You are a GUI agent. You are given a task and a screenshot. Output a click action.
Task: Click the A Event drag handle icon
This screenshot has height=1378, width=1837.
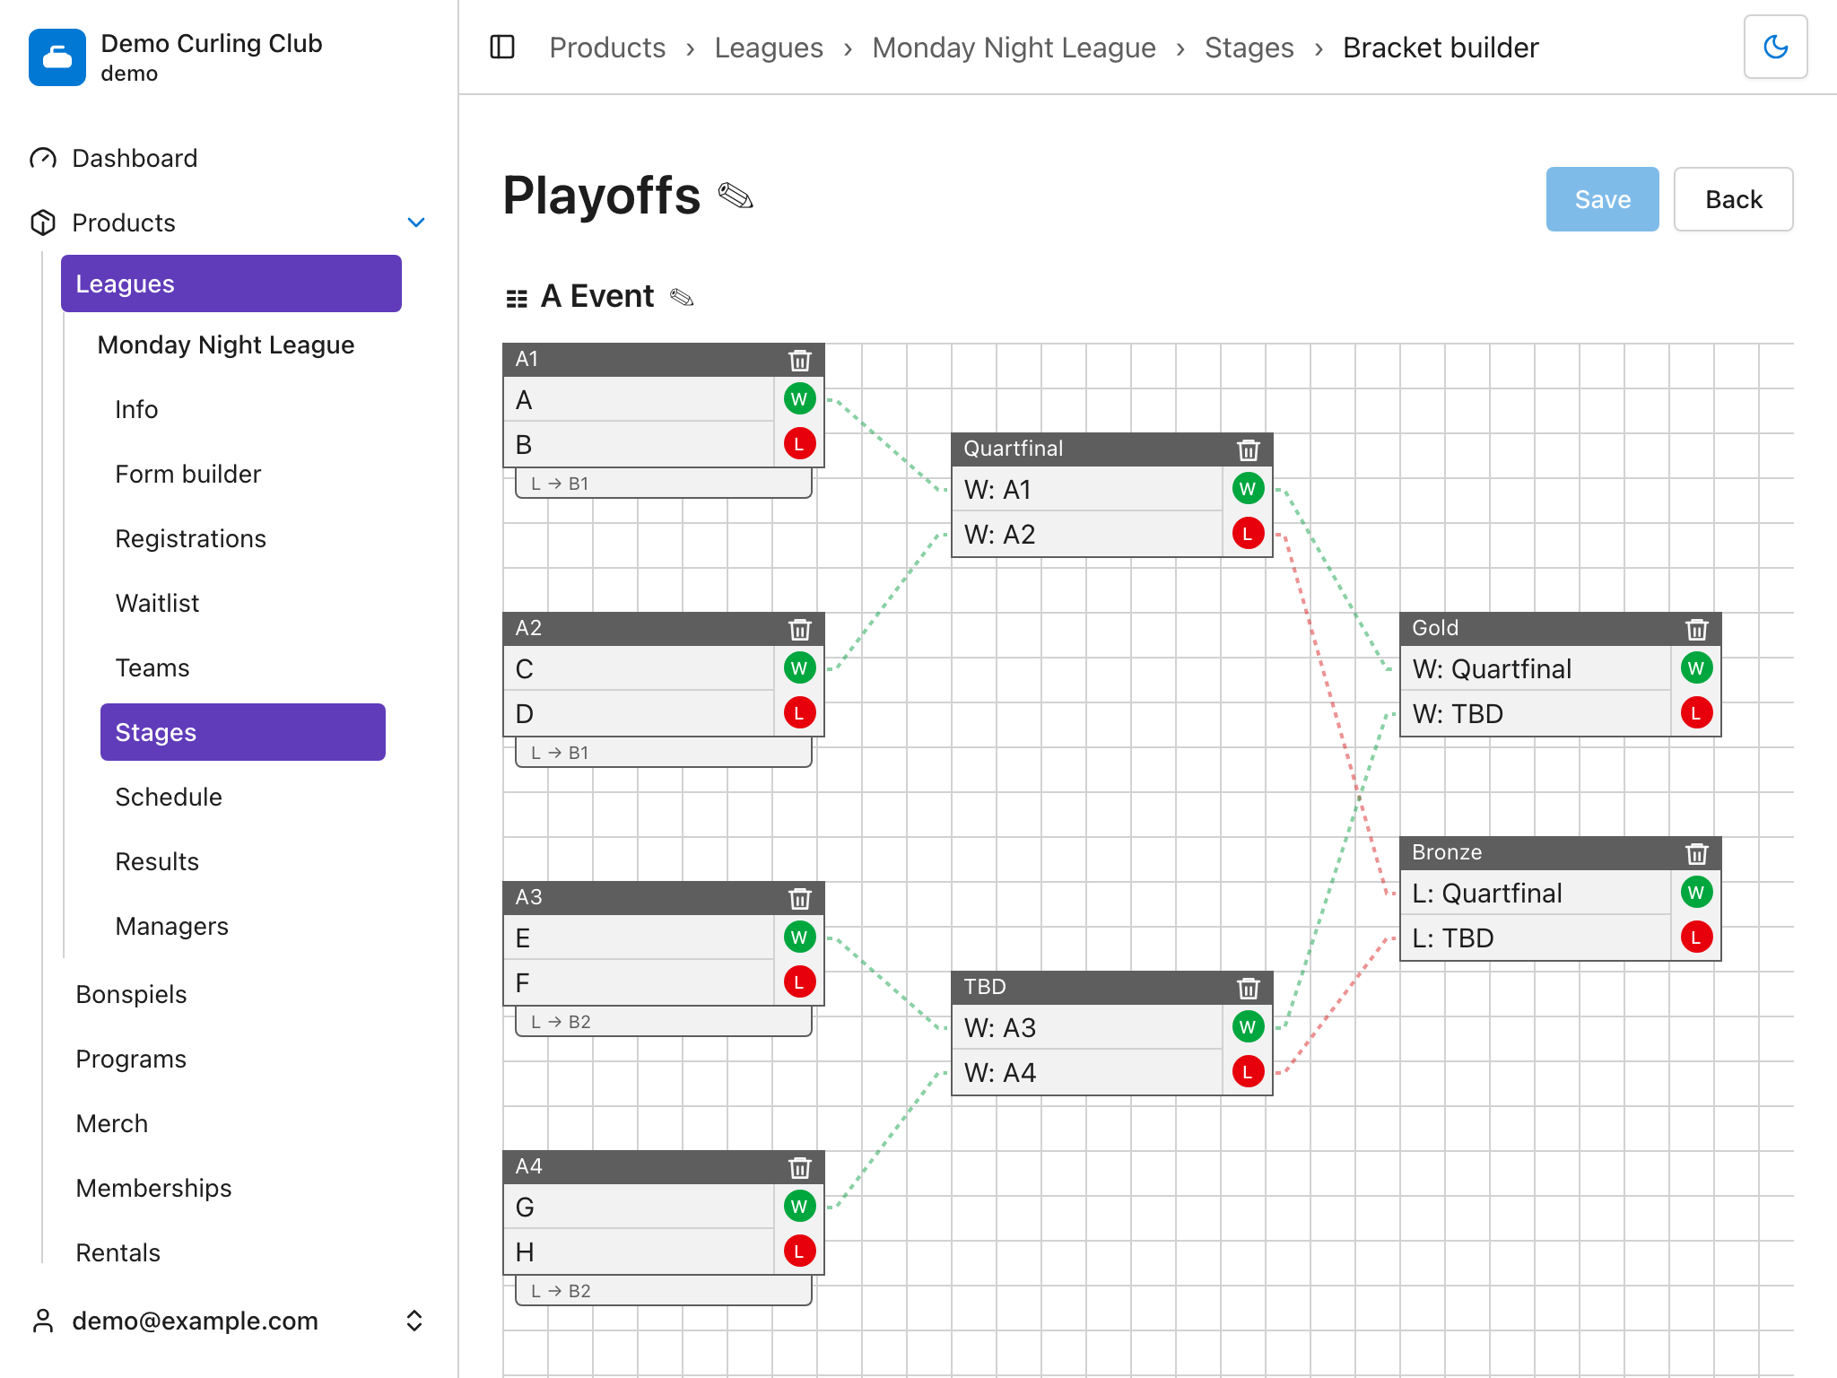[x=517, y=298]
